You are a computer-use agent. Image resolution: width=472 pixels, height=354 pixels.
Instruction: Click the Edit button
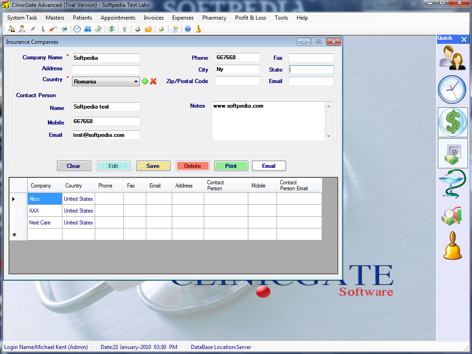click(x=113, y=166)
